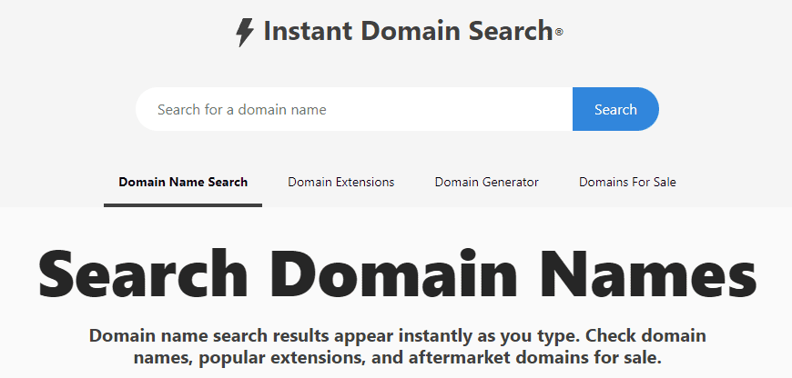Click the blue Search button
Screen dimensions: 792x378
(615, 109)
